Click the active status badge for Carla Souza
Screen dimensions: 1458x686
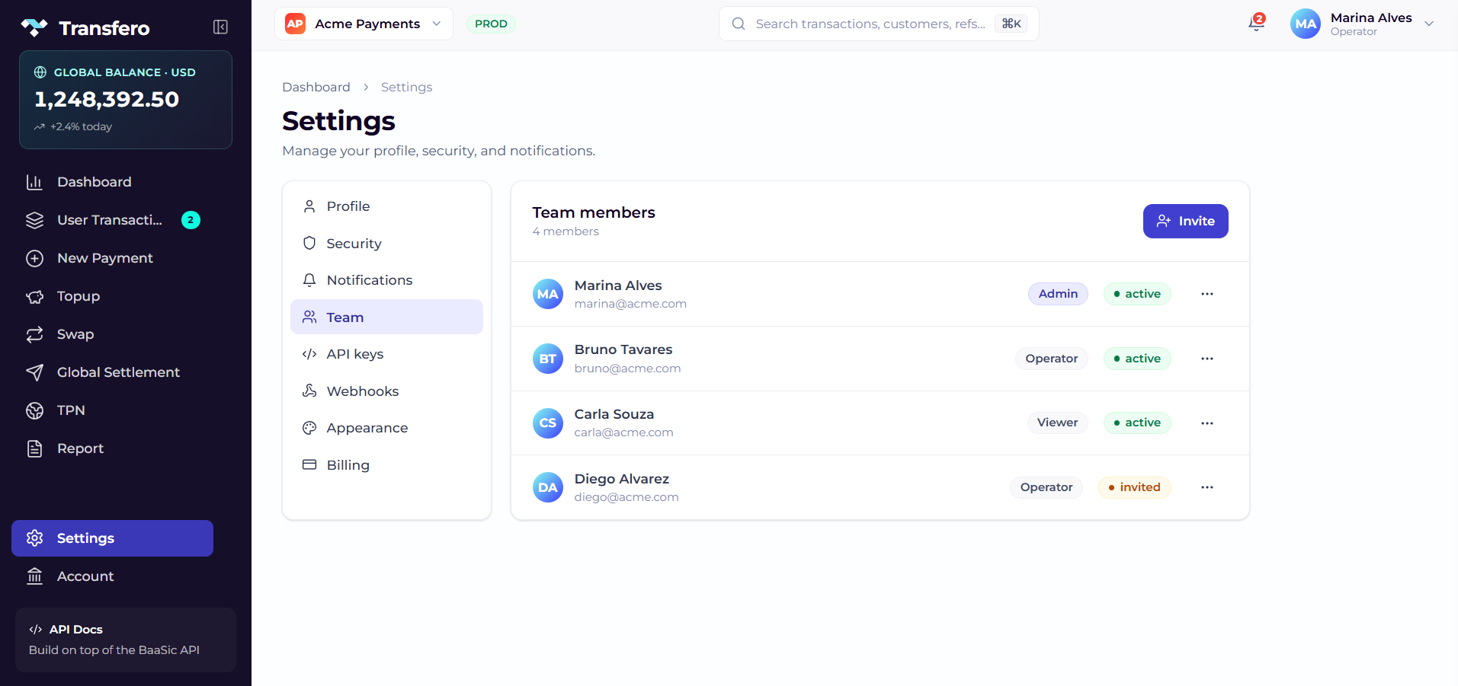click(1137, 423)
